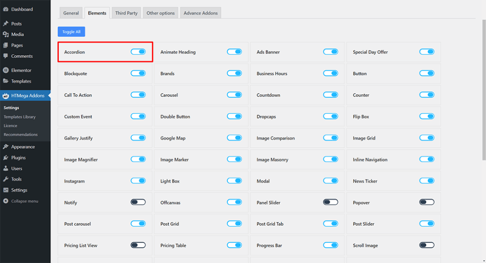Viewport: 486px width, 263px height.
Task: Disable the Modal element toggle
Action: click(x=330, y=181)
